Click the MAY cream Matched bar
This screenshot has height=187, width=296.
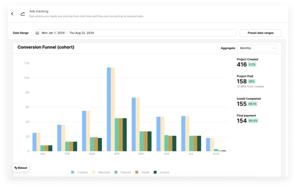pyautogui.click(x=137, y=124)
